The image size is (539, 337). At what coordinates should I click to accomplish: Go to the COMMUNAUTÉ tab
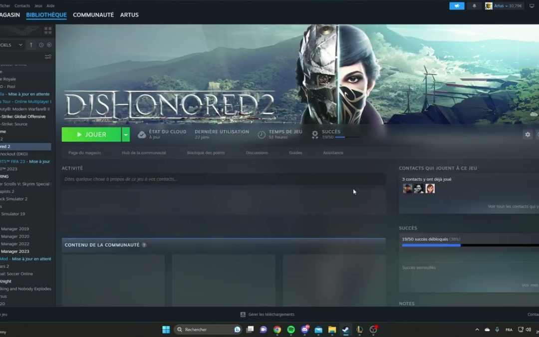tap(93, 15)
